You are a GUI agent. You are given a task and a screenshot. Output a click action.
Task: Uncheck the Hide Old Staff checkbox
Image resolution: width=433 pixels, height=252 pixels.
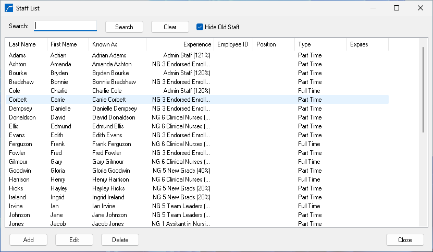coord(200,27)
